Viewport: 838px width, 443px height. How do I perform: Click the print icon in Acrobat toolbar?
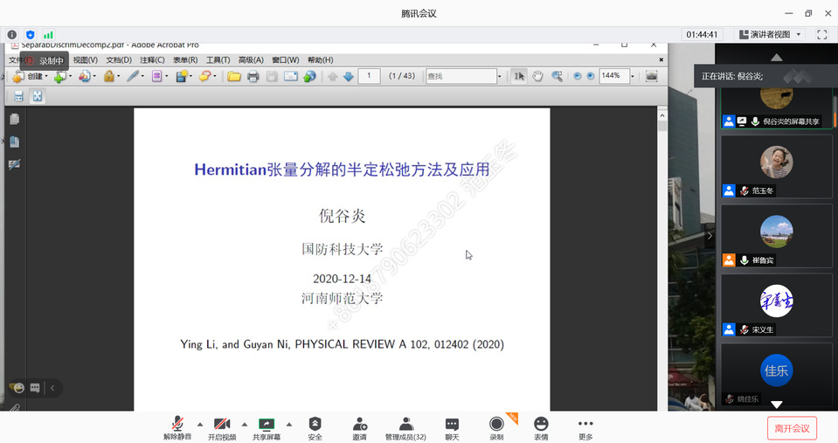[x=253, y=76]
